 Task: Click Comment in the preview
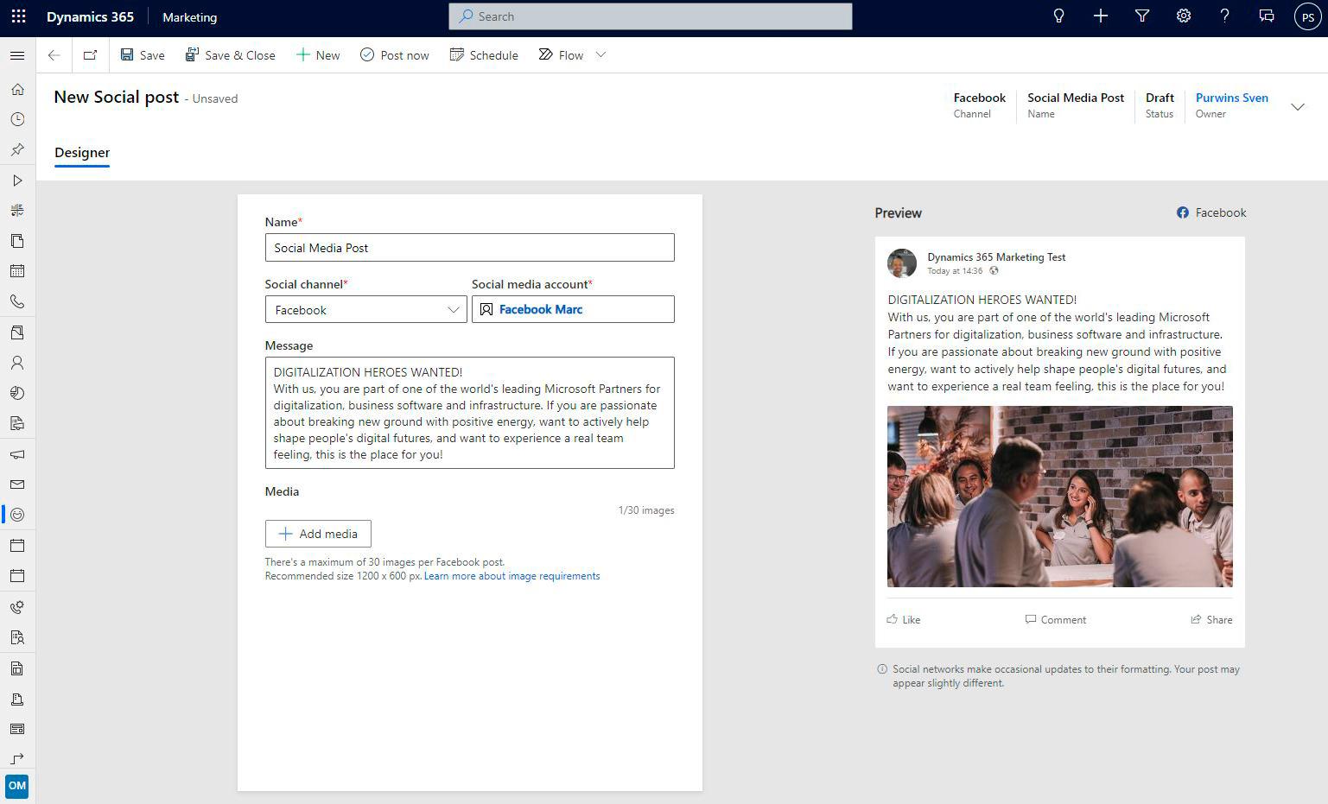click(x=1056, y=619)
